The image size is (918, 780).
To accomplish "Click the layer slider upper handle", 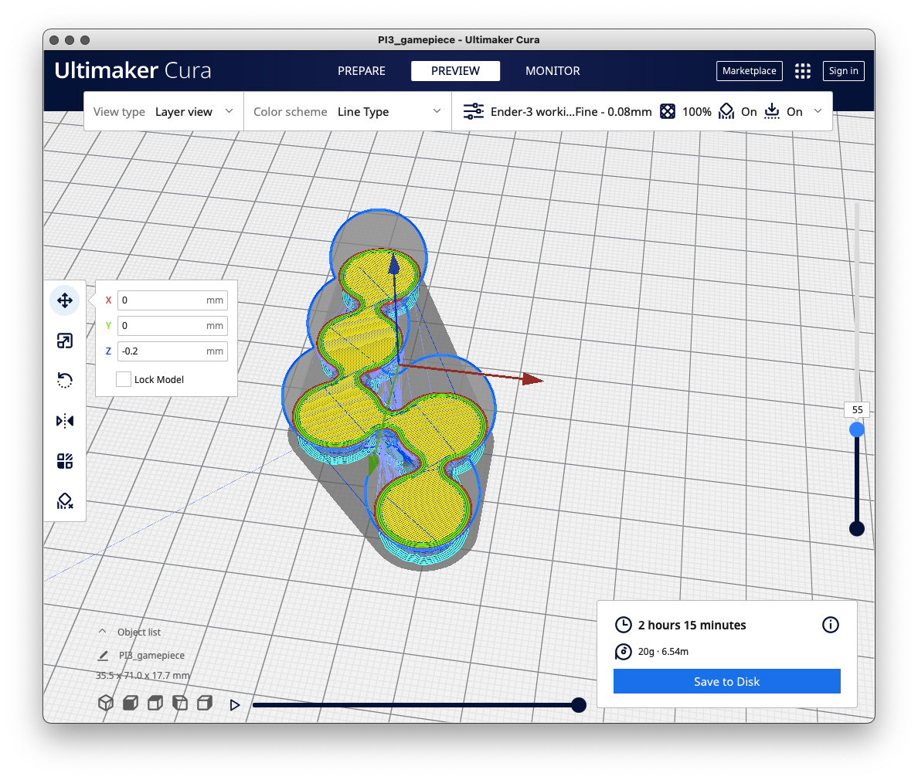I will pos(856,430).
